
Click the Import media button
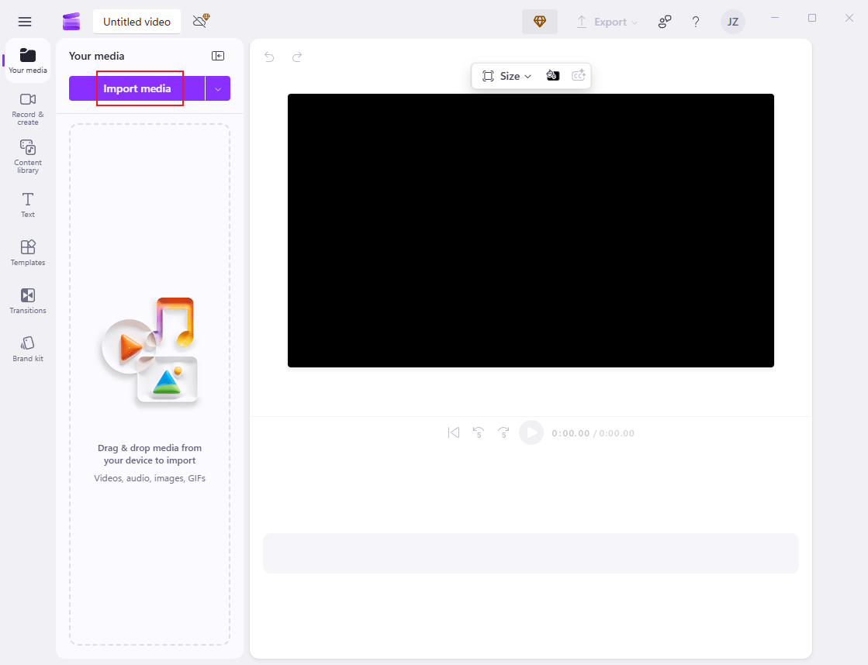[x=138, y=88]
